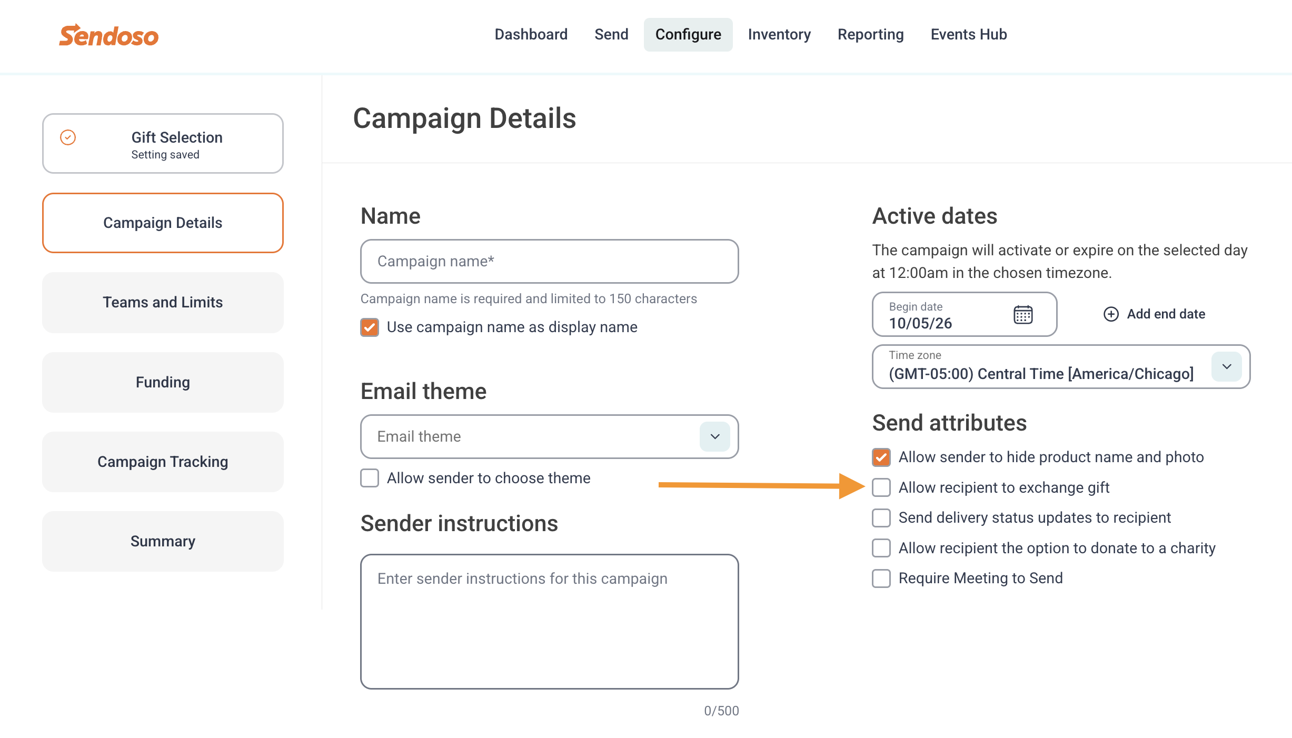
Task: Uncheck Allow sender to hide product name
Action: click(881, 457)
